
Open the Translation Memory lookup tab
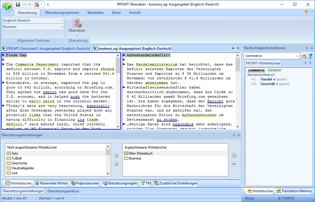point(294,191)
